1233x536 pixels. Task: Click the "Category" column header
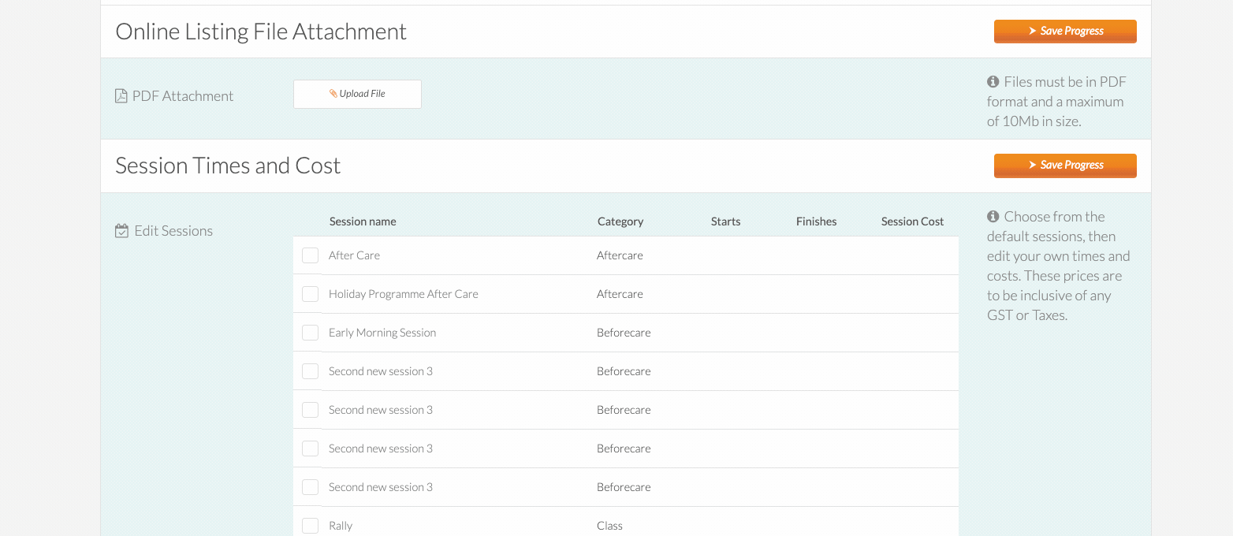coord(620,221)
